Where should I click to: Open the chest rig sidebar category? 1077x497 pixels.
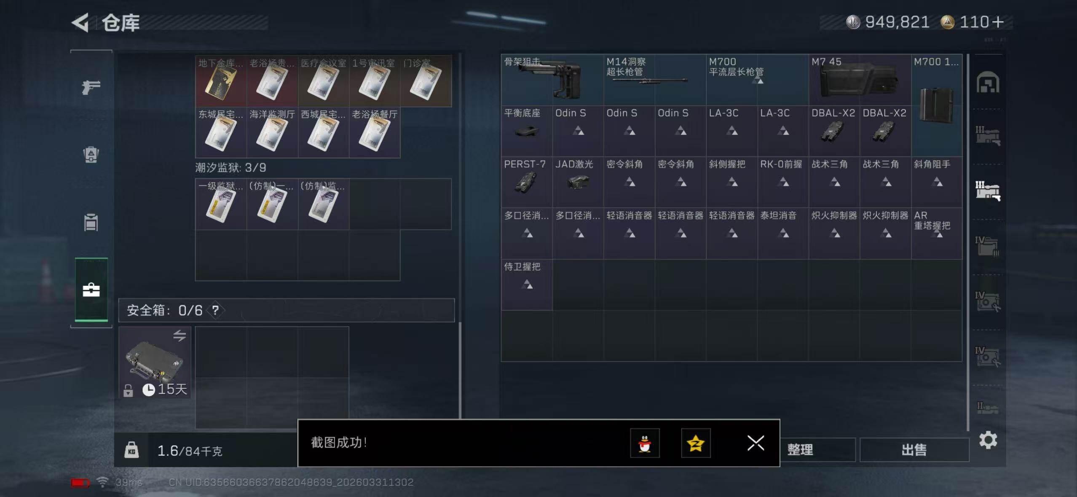click(91, 222)
